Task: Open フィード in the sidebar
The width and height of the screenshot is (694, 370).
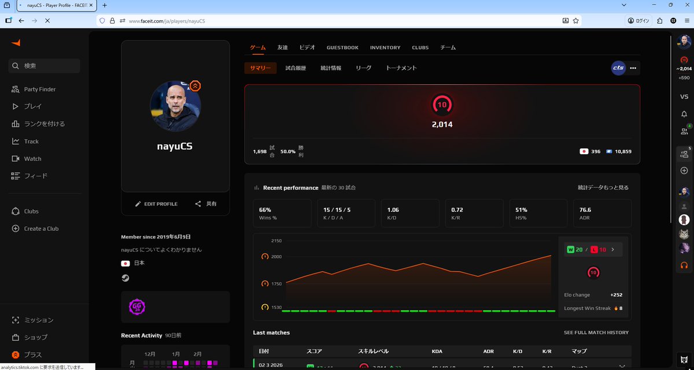Action: [x=29, y=176]
